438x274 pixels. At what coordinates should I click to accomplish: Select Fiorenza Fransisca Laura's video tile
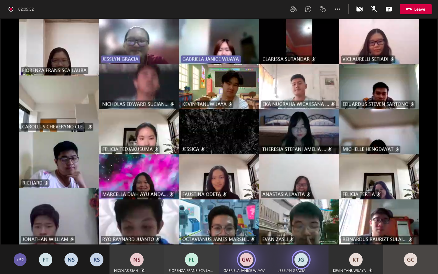[x=59, y=47]
